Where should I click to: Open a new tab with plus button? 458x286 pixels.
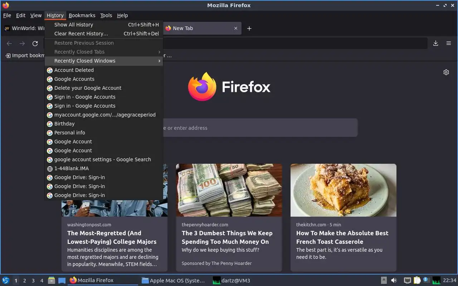point(249,28)
